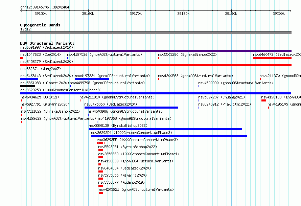Open nsv6475050 (Sedlazeck2020) label

click(x=111, y=104)
